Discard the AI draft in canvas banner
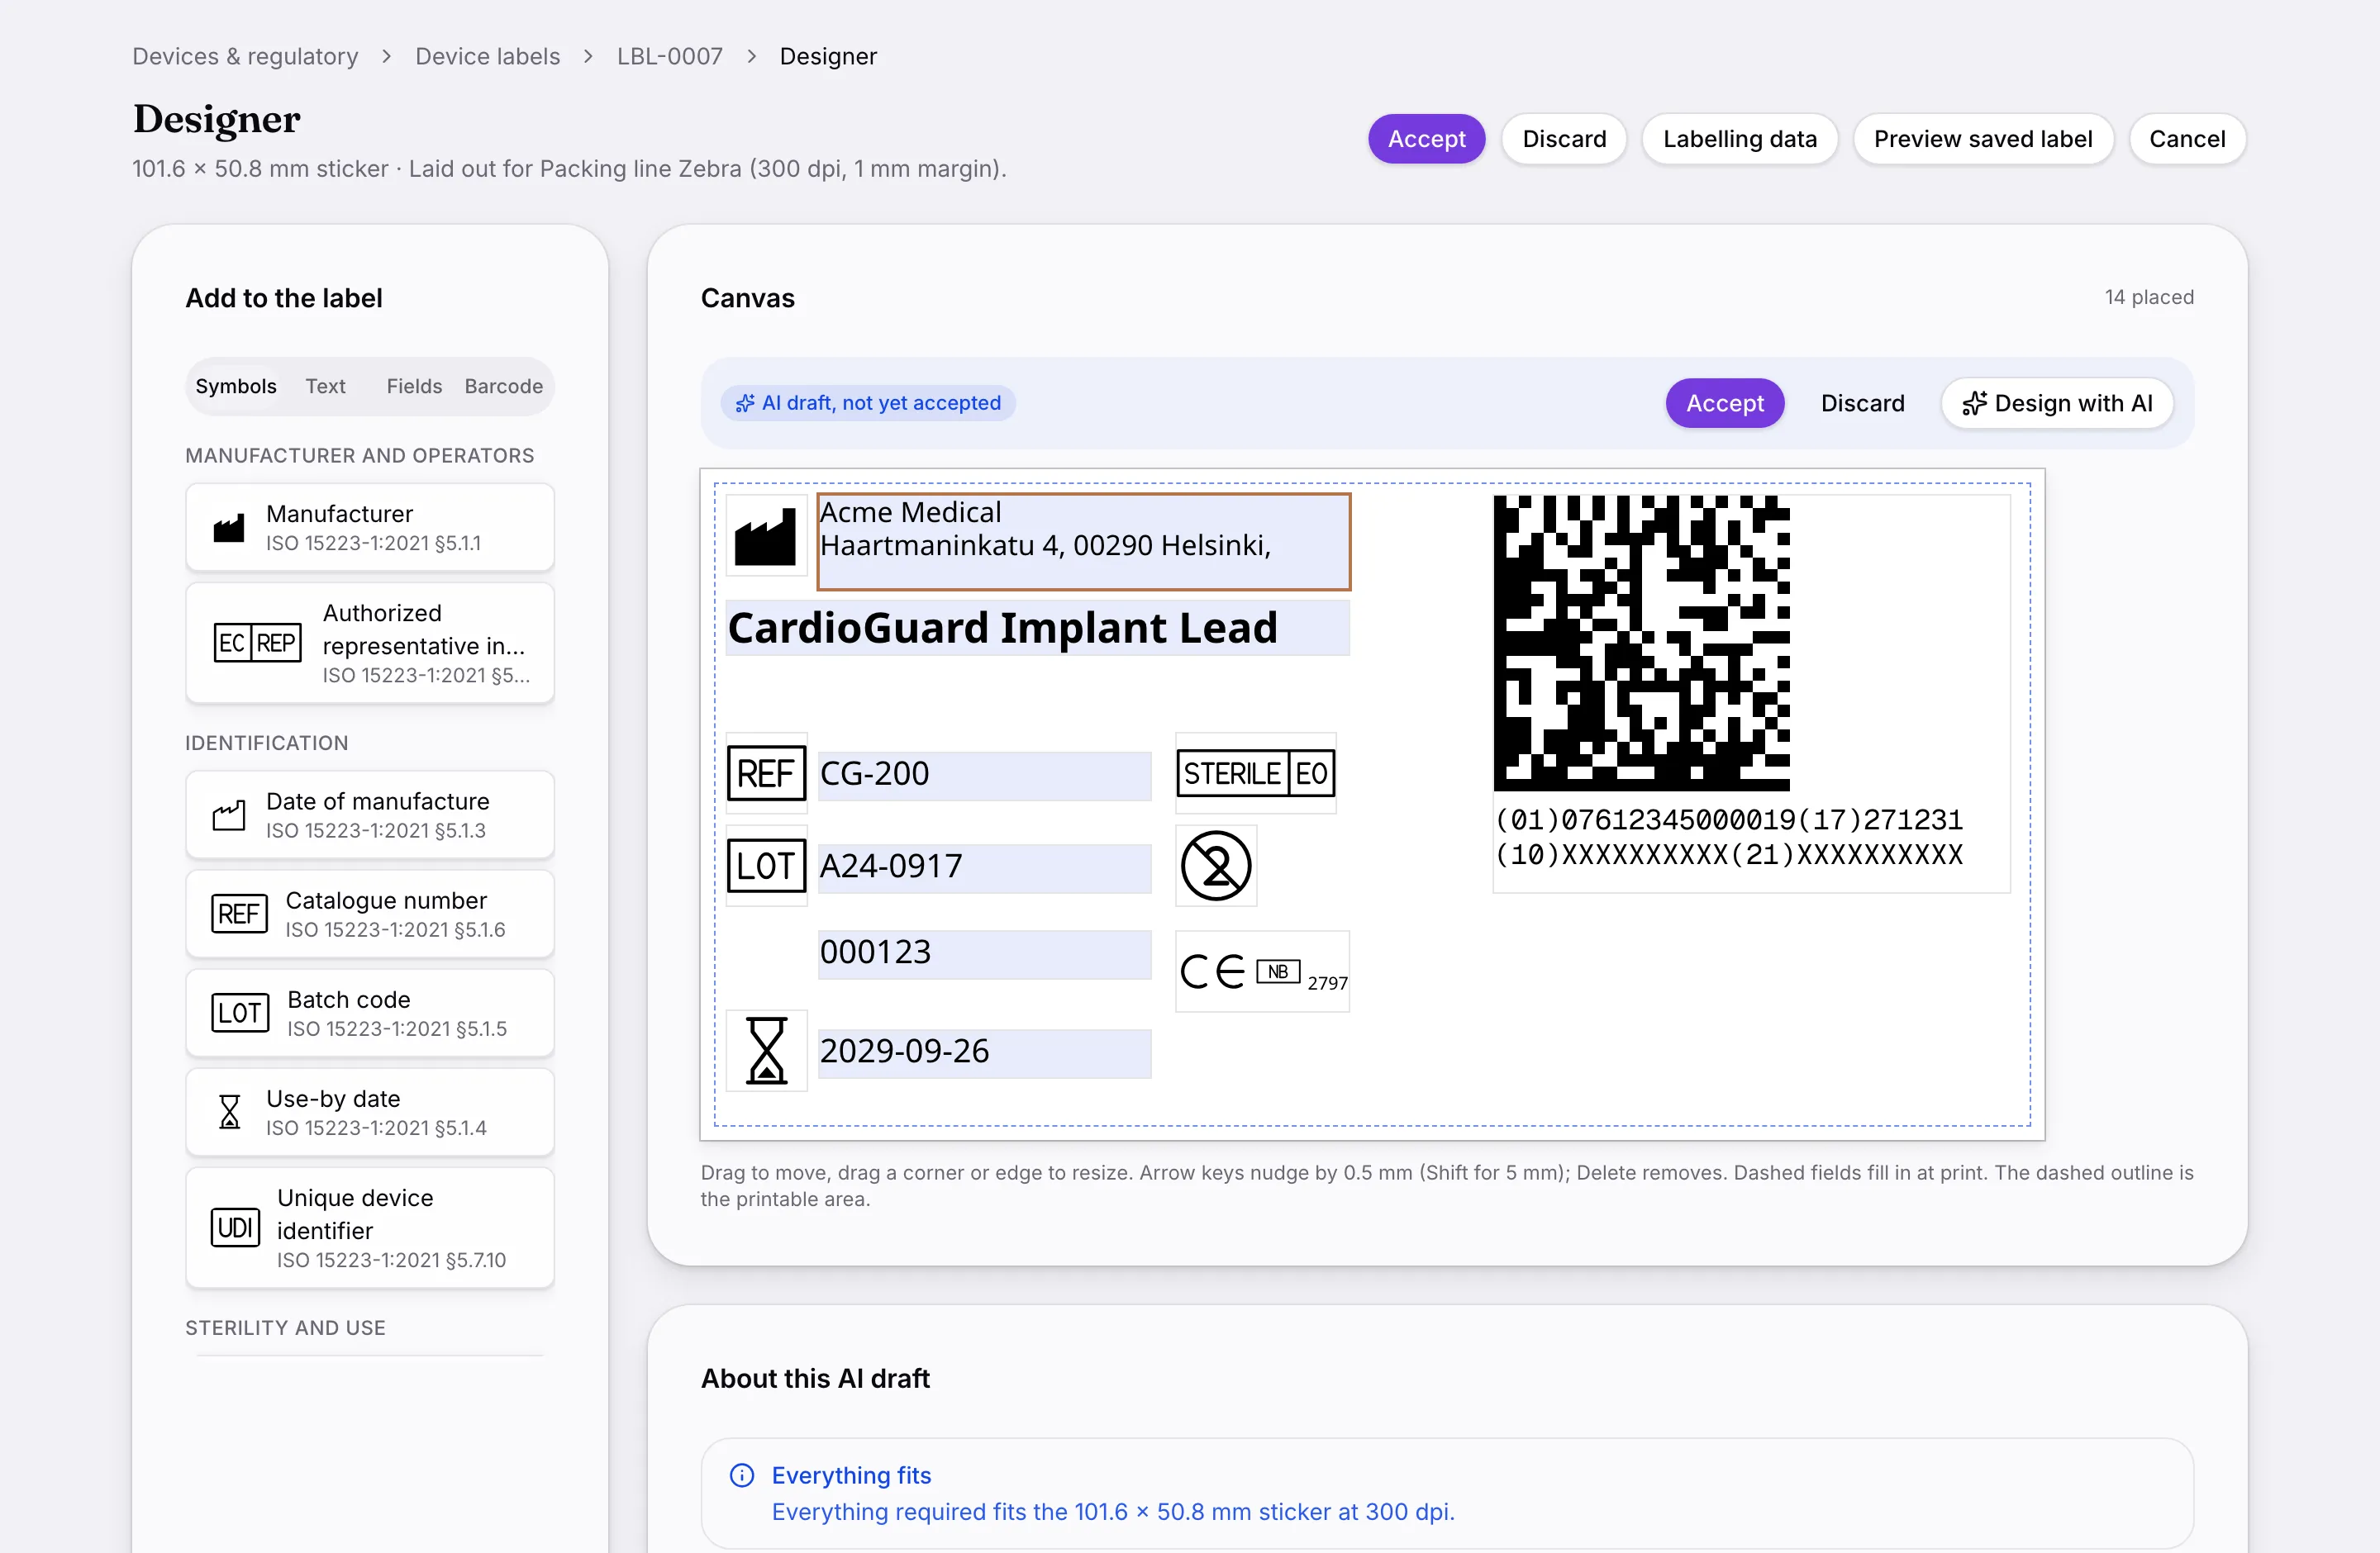The width and height of the screenshot is (2380, 1553). (1862, 403)
